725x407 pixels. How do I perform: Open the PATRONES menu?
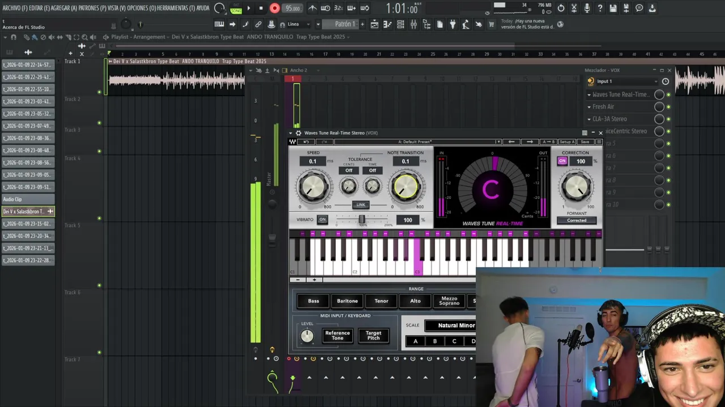91,8
